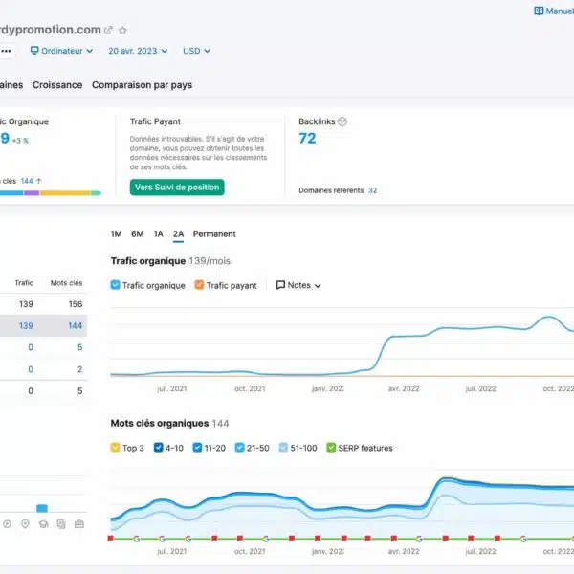The image size is (574, 574).
Task: Click the star icon to favorite domain
Action: click(x=122, y=31)
